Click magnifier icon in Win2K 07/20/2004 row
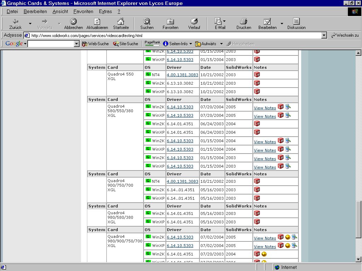This screenshot has width=362, height=271. click(288, 107)
